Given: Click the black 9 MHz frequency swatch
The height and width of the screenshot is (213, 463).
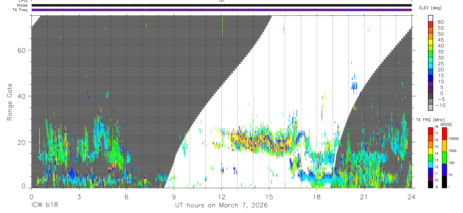Looking at the screenshot, I should click(x=431, y=184).
